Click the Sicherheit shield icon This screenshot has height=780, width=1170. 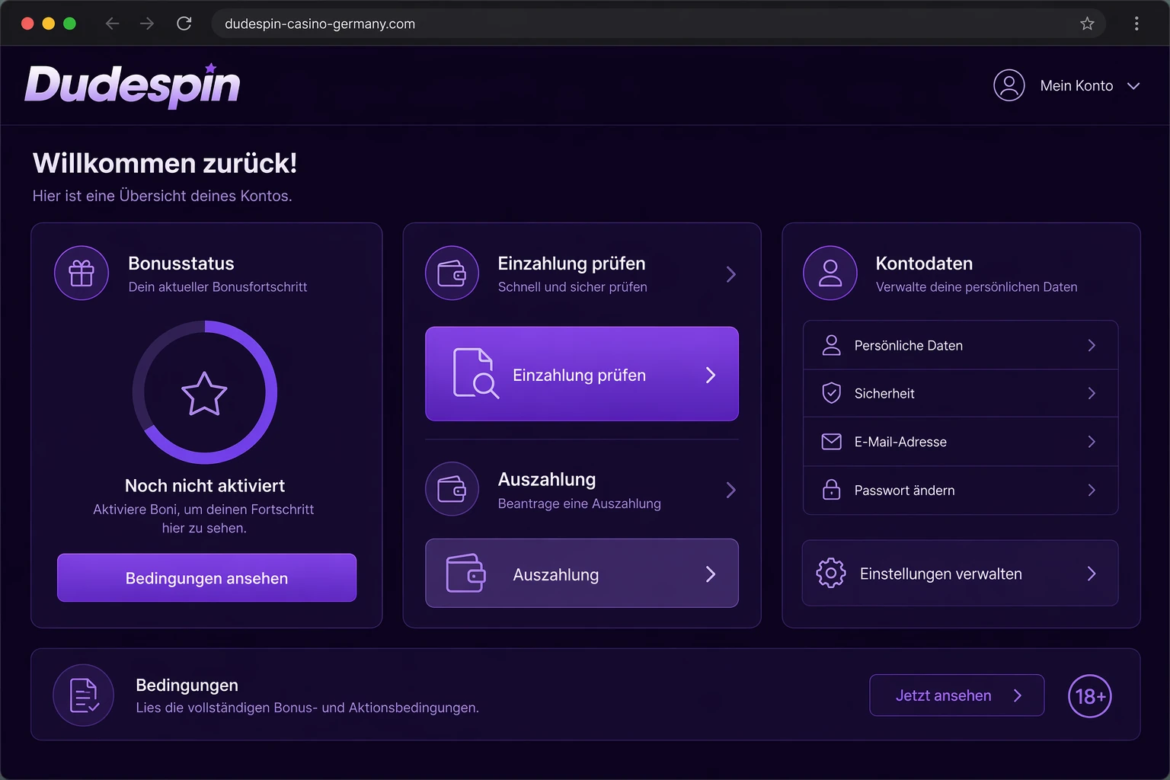pos(832,393)
